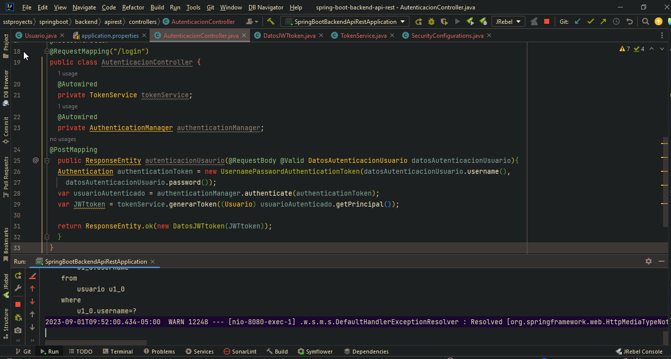Close the DatosJWTtoken.java tab

click(321, 36)
